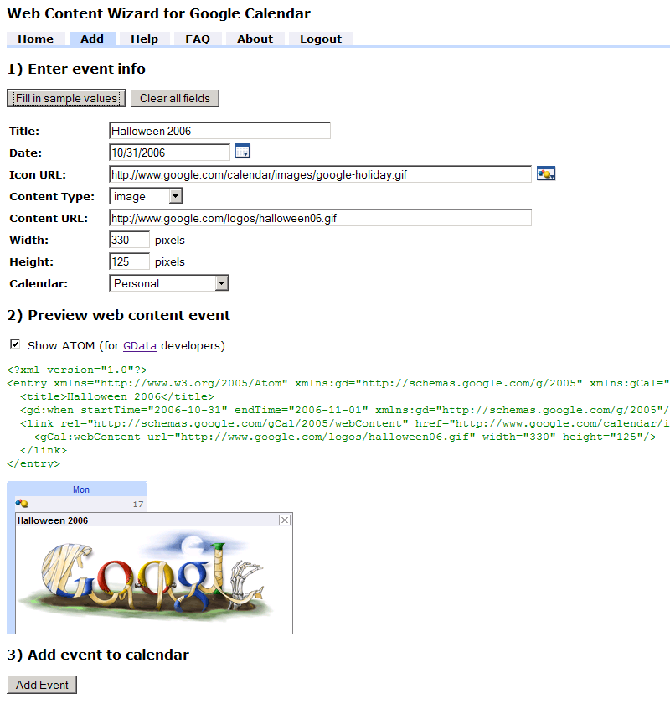
Task: Click the </entry> closing XML line
Action: [33, 463]
